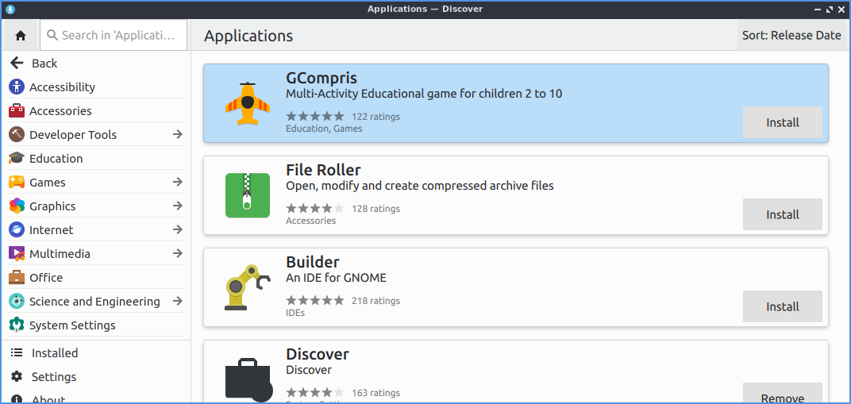Open the Installed applications page

tap(55, 353)
